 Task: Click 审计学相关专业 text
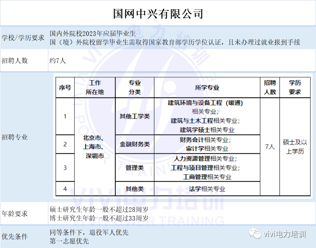point(207,149)
